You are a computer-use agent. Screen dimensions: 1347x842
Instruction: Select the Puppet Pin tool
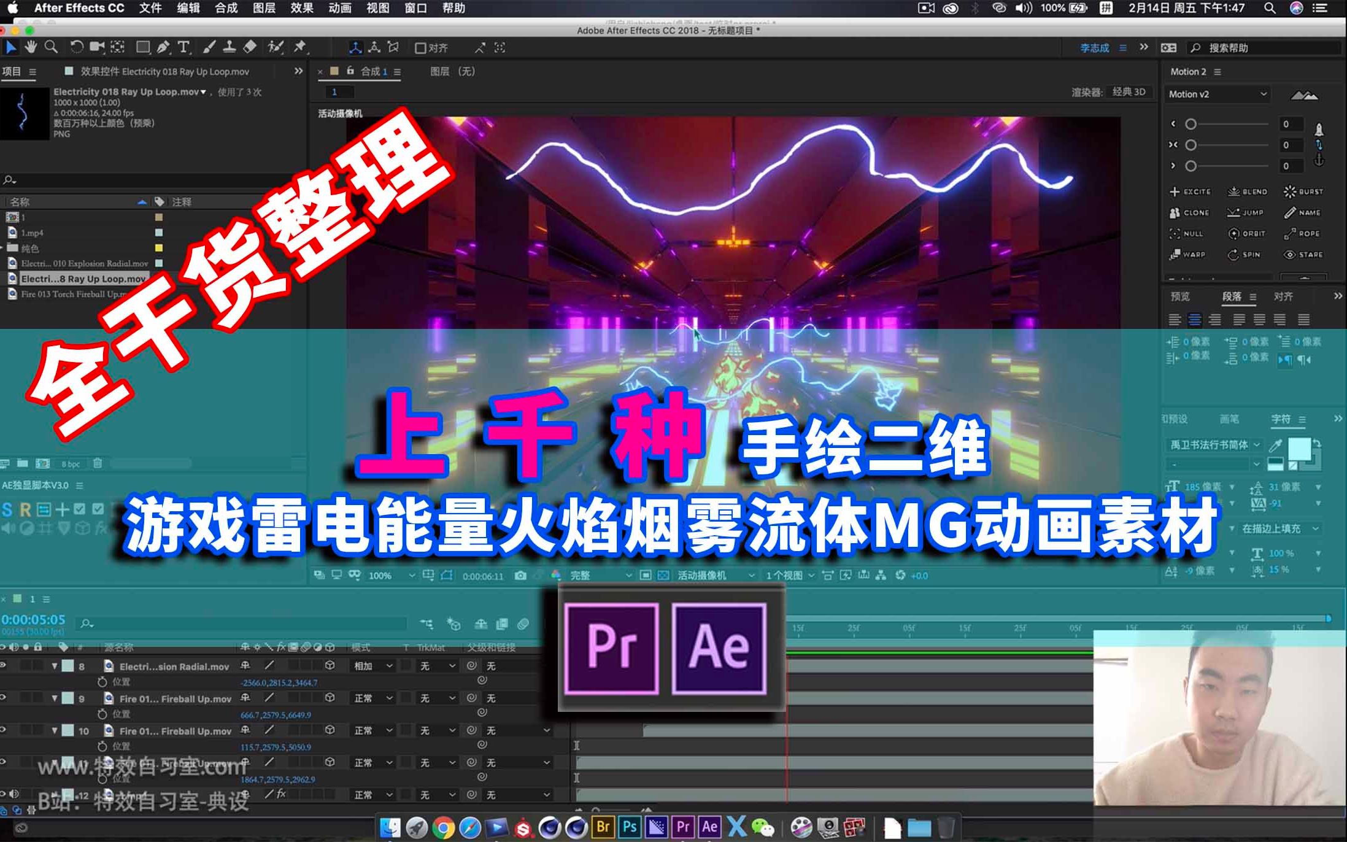[300, 47]
